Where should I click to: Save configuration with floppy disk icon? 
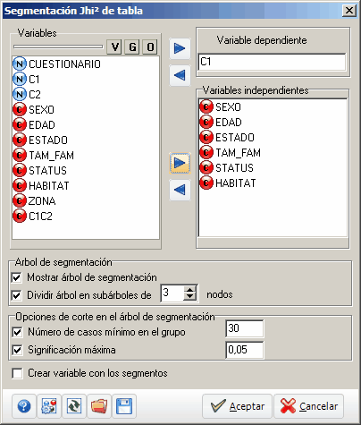(x=124, y=406)
